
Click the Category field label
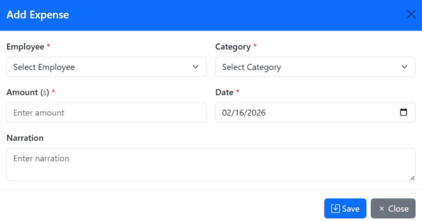[233, 47]
